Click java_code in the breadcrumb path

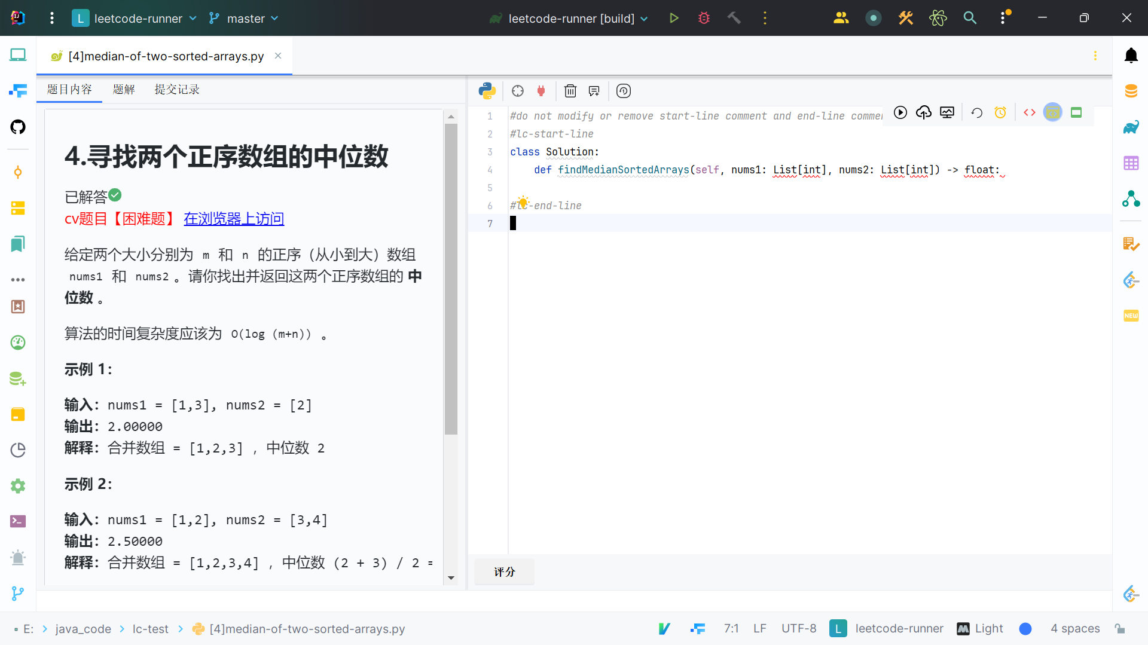[83, 629]
